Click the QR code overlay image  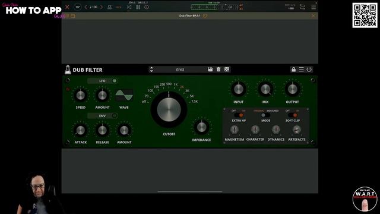point(365,15)
